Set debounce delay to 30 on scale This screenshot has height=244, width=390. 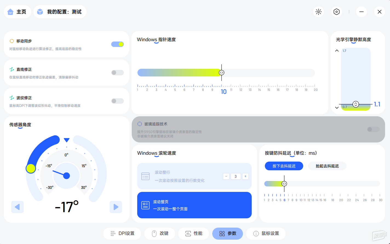click(380, 200)
